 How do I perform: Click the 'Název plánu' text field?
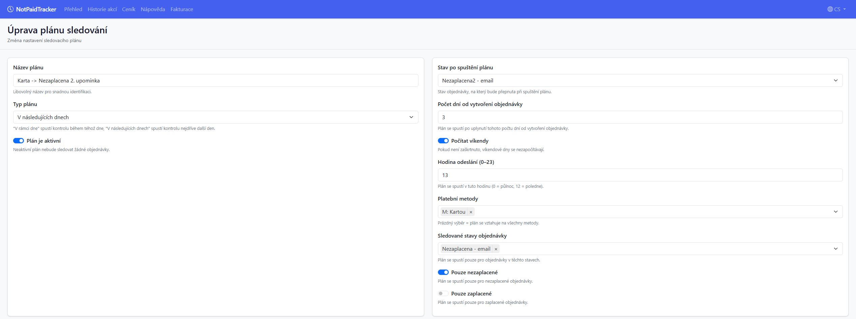[x=216, y=80]
